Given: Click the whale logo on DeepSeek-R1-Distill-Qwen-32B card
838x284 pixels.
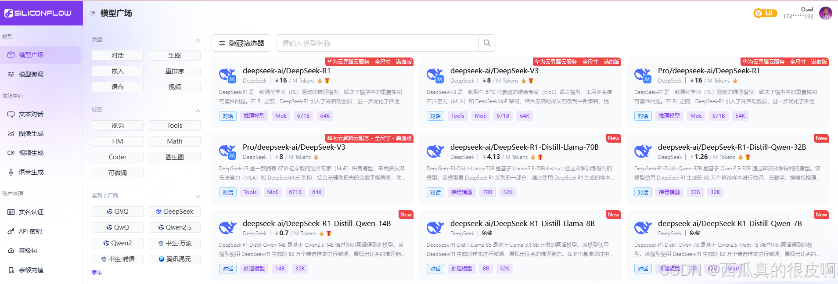Looking at the screenshot, I should [x=643, y=151].
